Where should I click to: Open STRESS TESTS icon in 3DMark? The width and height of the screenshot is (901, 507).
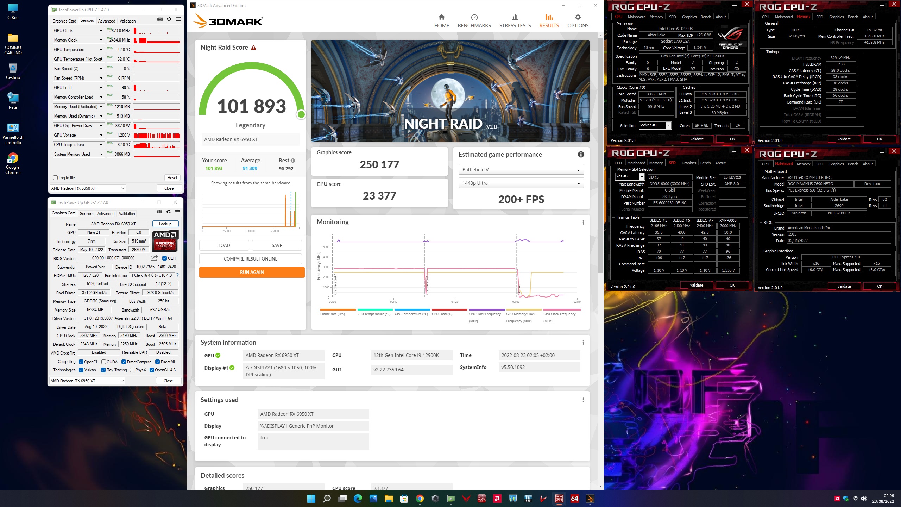point(515,17)
